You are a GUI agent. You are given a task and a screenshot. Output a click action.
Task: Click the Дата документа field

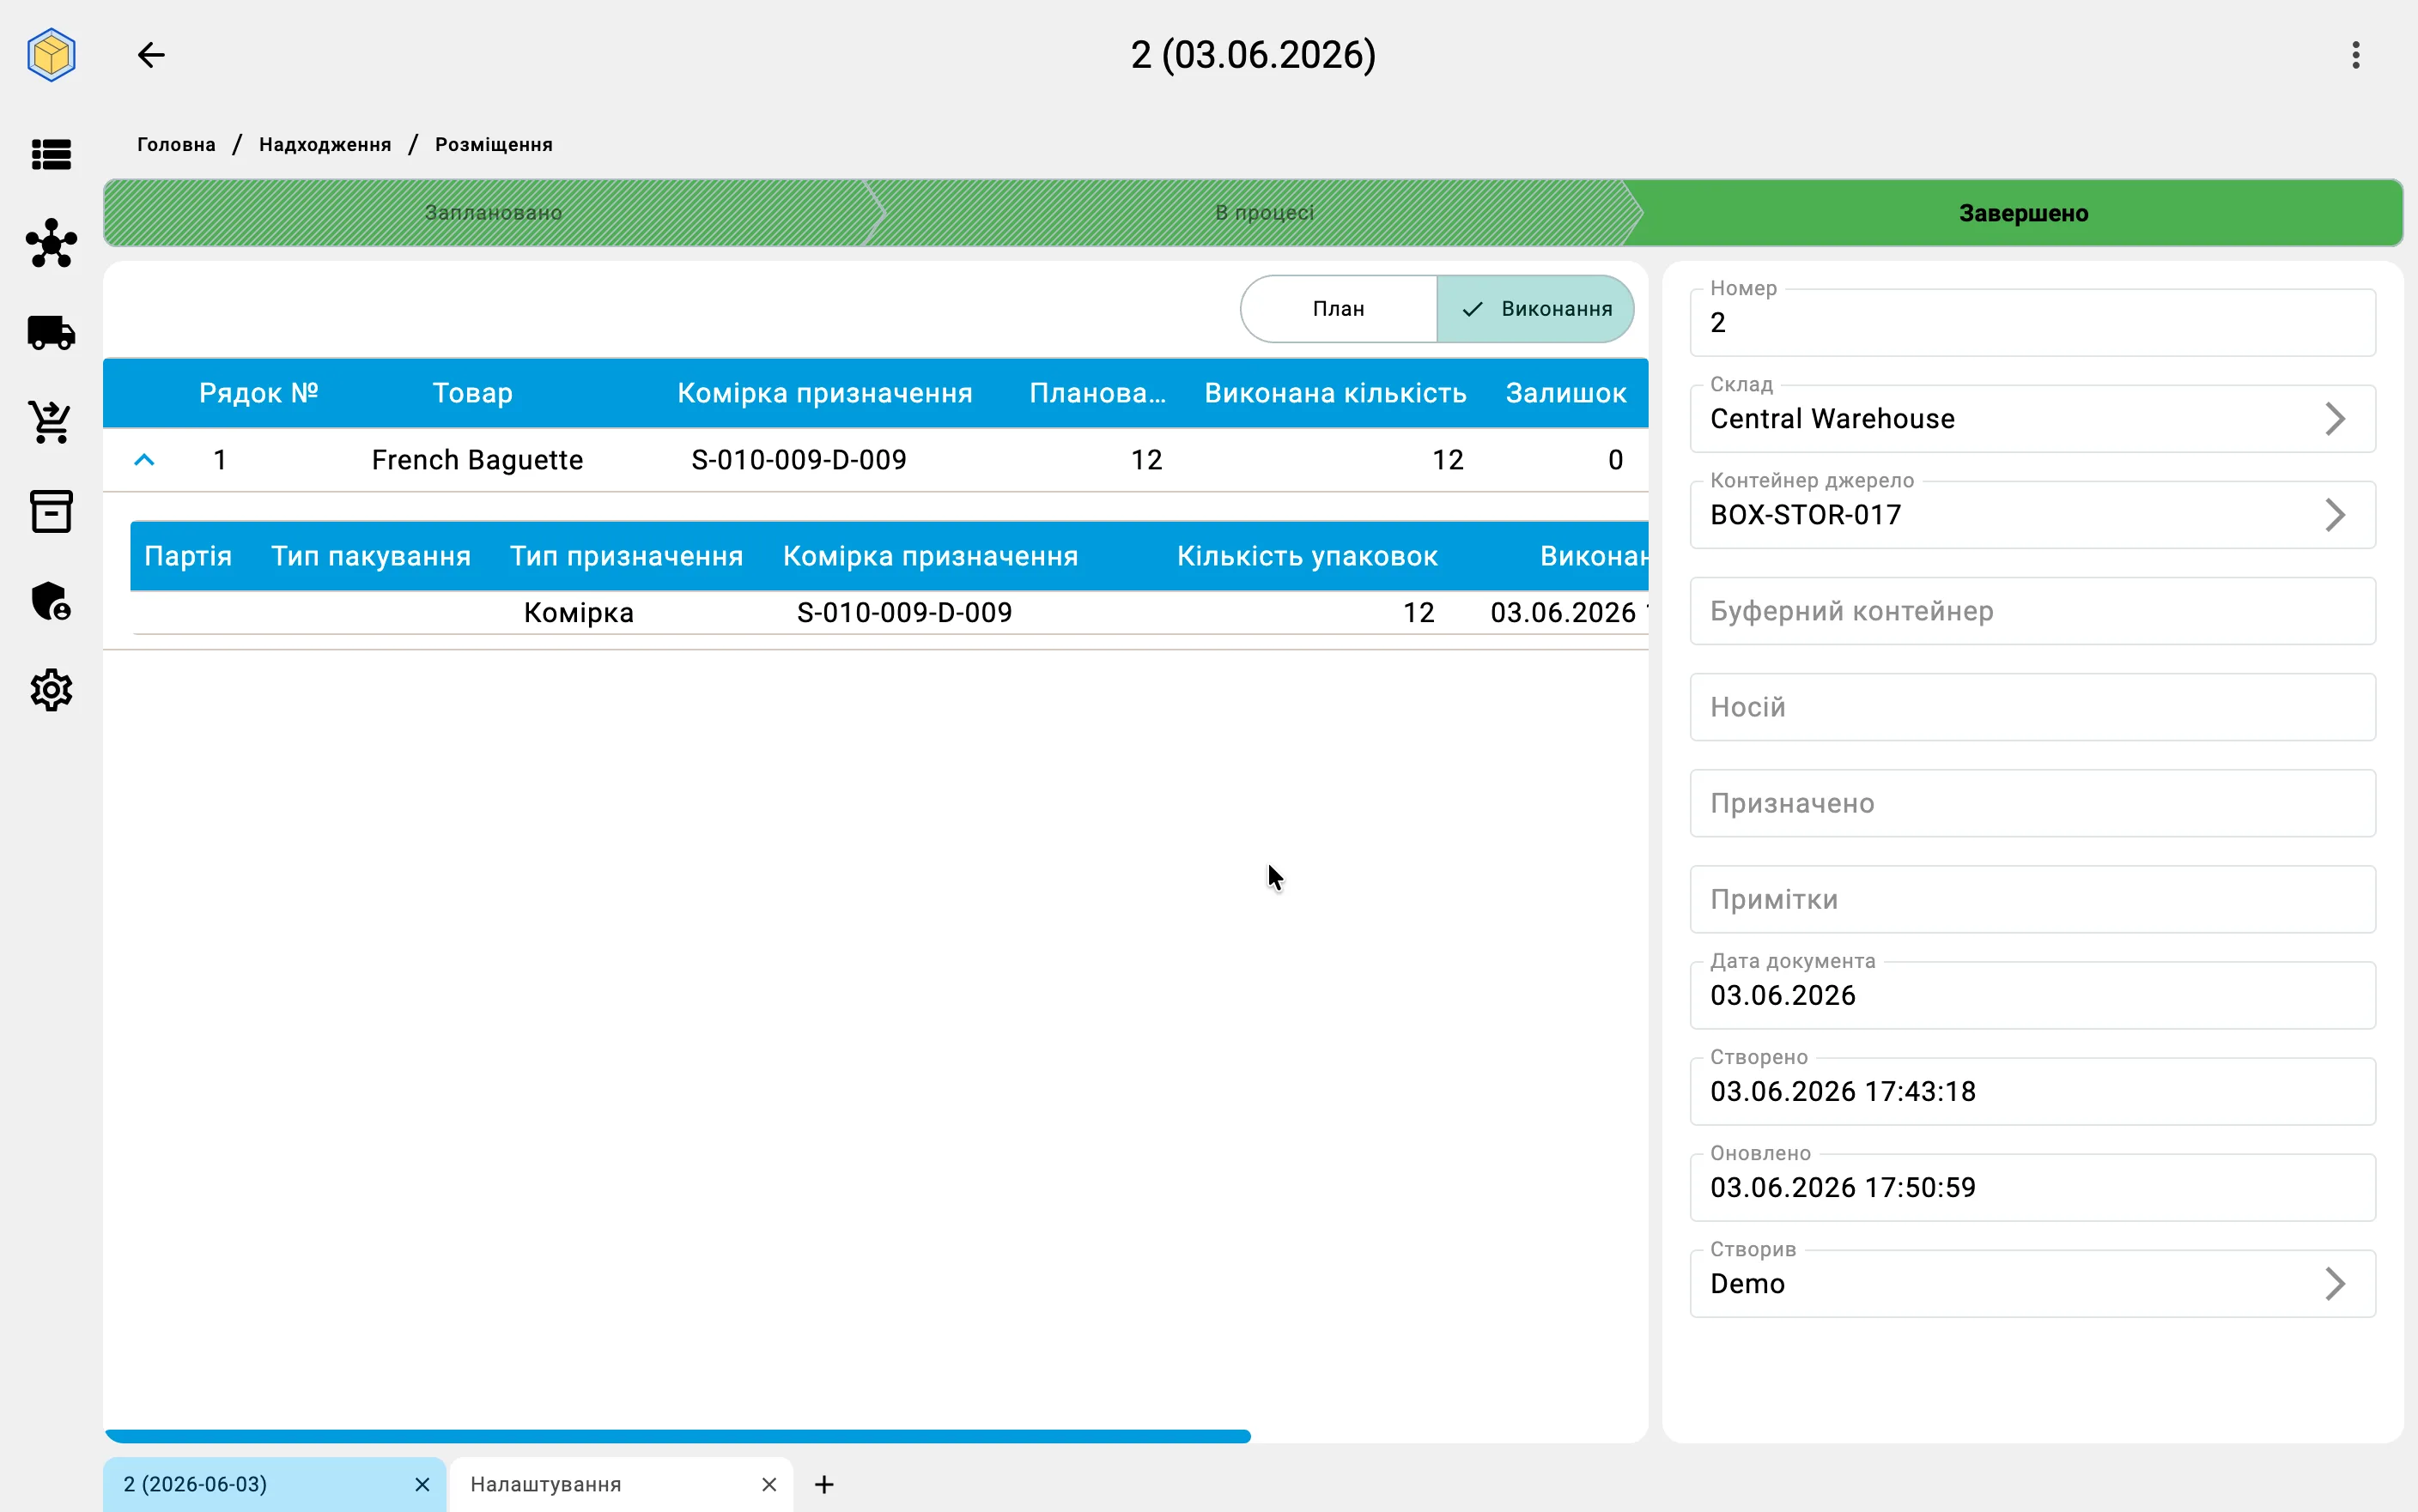tap(2032, 995)
